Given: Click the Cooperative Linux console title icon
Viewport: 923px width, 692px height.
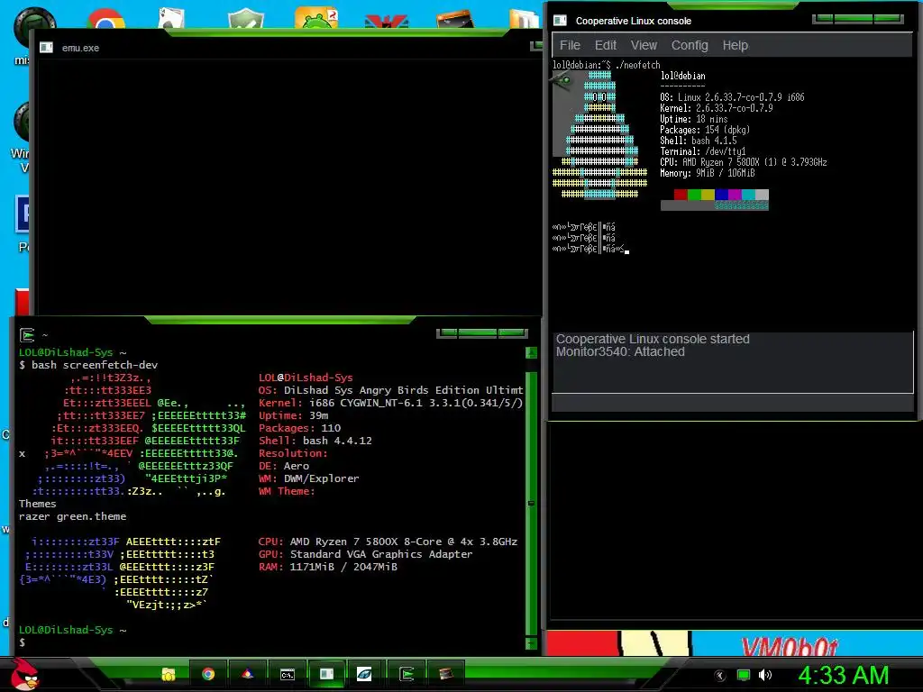Looking at the screenshot, I should 560,21.
